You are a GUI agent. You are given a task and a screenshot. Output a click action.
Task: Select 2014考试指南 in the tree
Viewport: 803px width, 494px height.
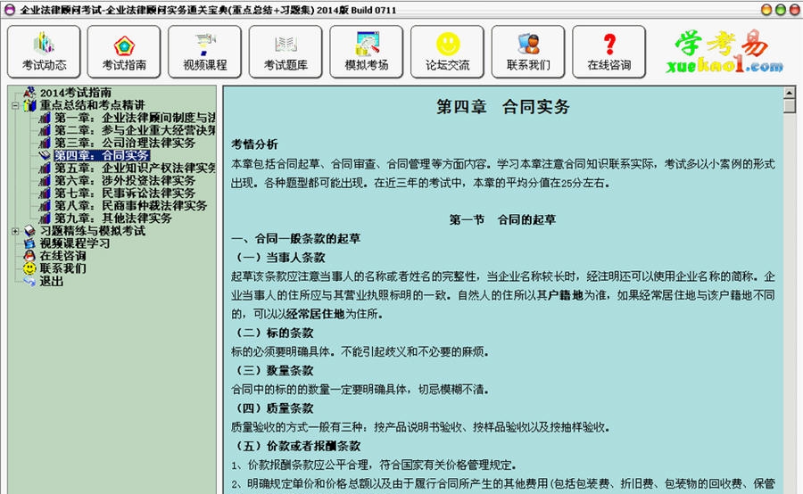76,93
